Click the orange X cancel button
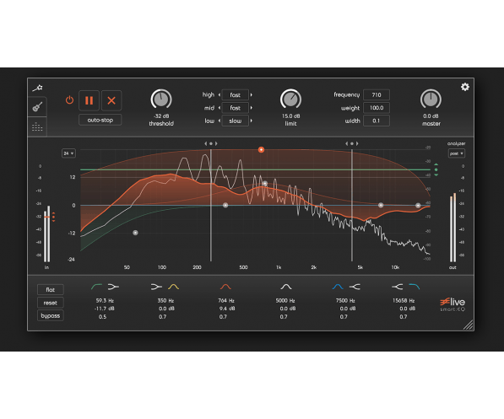The width and height of the screenshot is (504, 419). 111,100
